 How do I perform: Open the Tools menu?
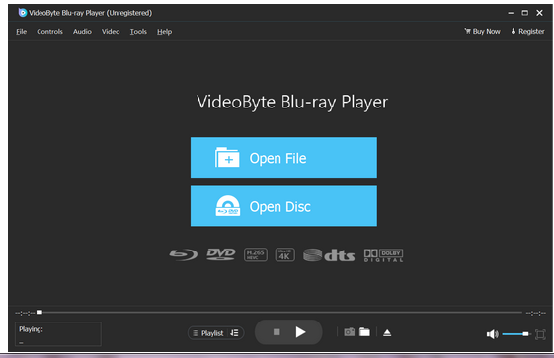[x=138, y=32]
